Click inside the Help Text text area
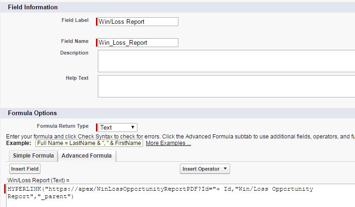 [x=226, y=86]
